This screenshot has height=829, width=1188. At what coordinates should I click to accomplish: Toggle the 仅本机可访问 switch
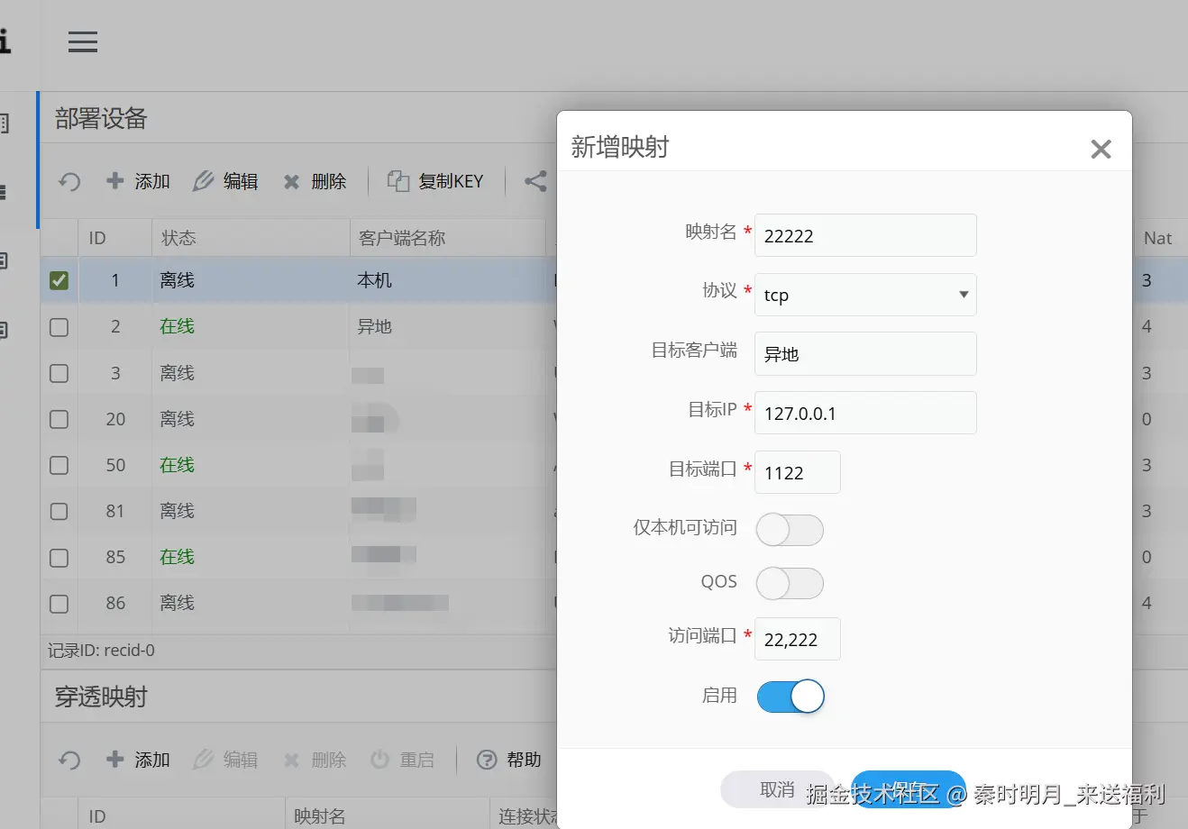coord(790,530)
